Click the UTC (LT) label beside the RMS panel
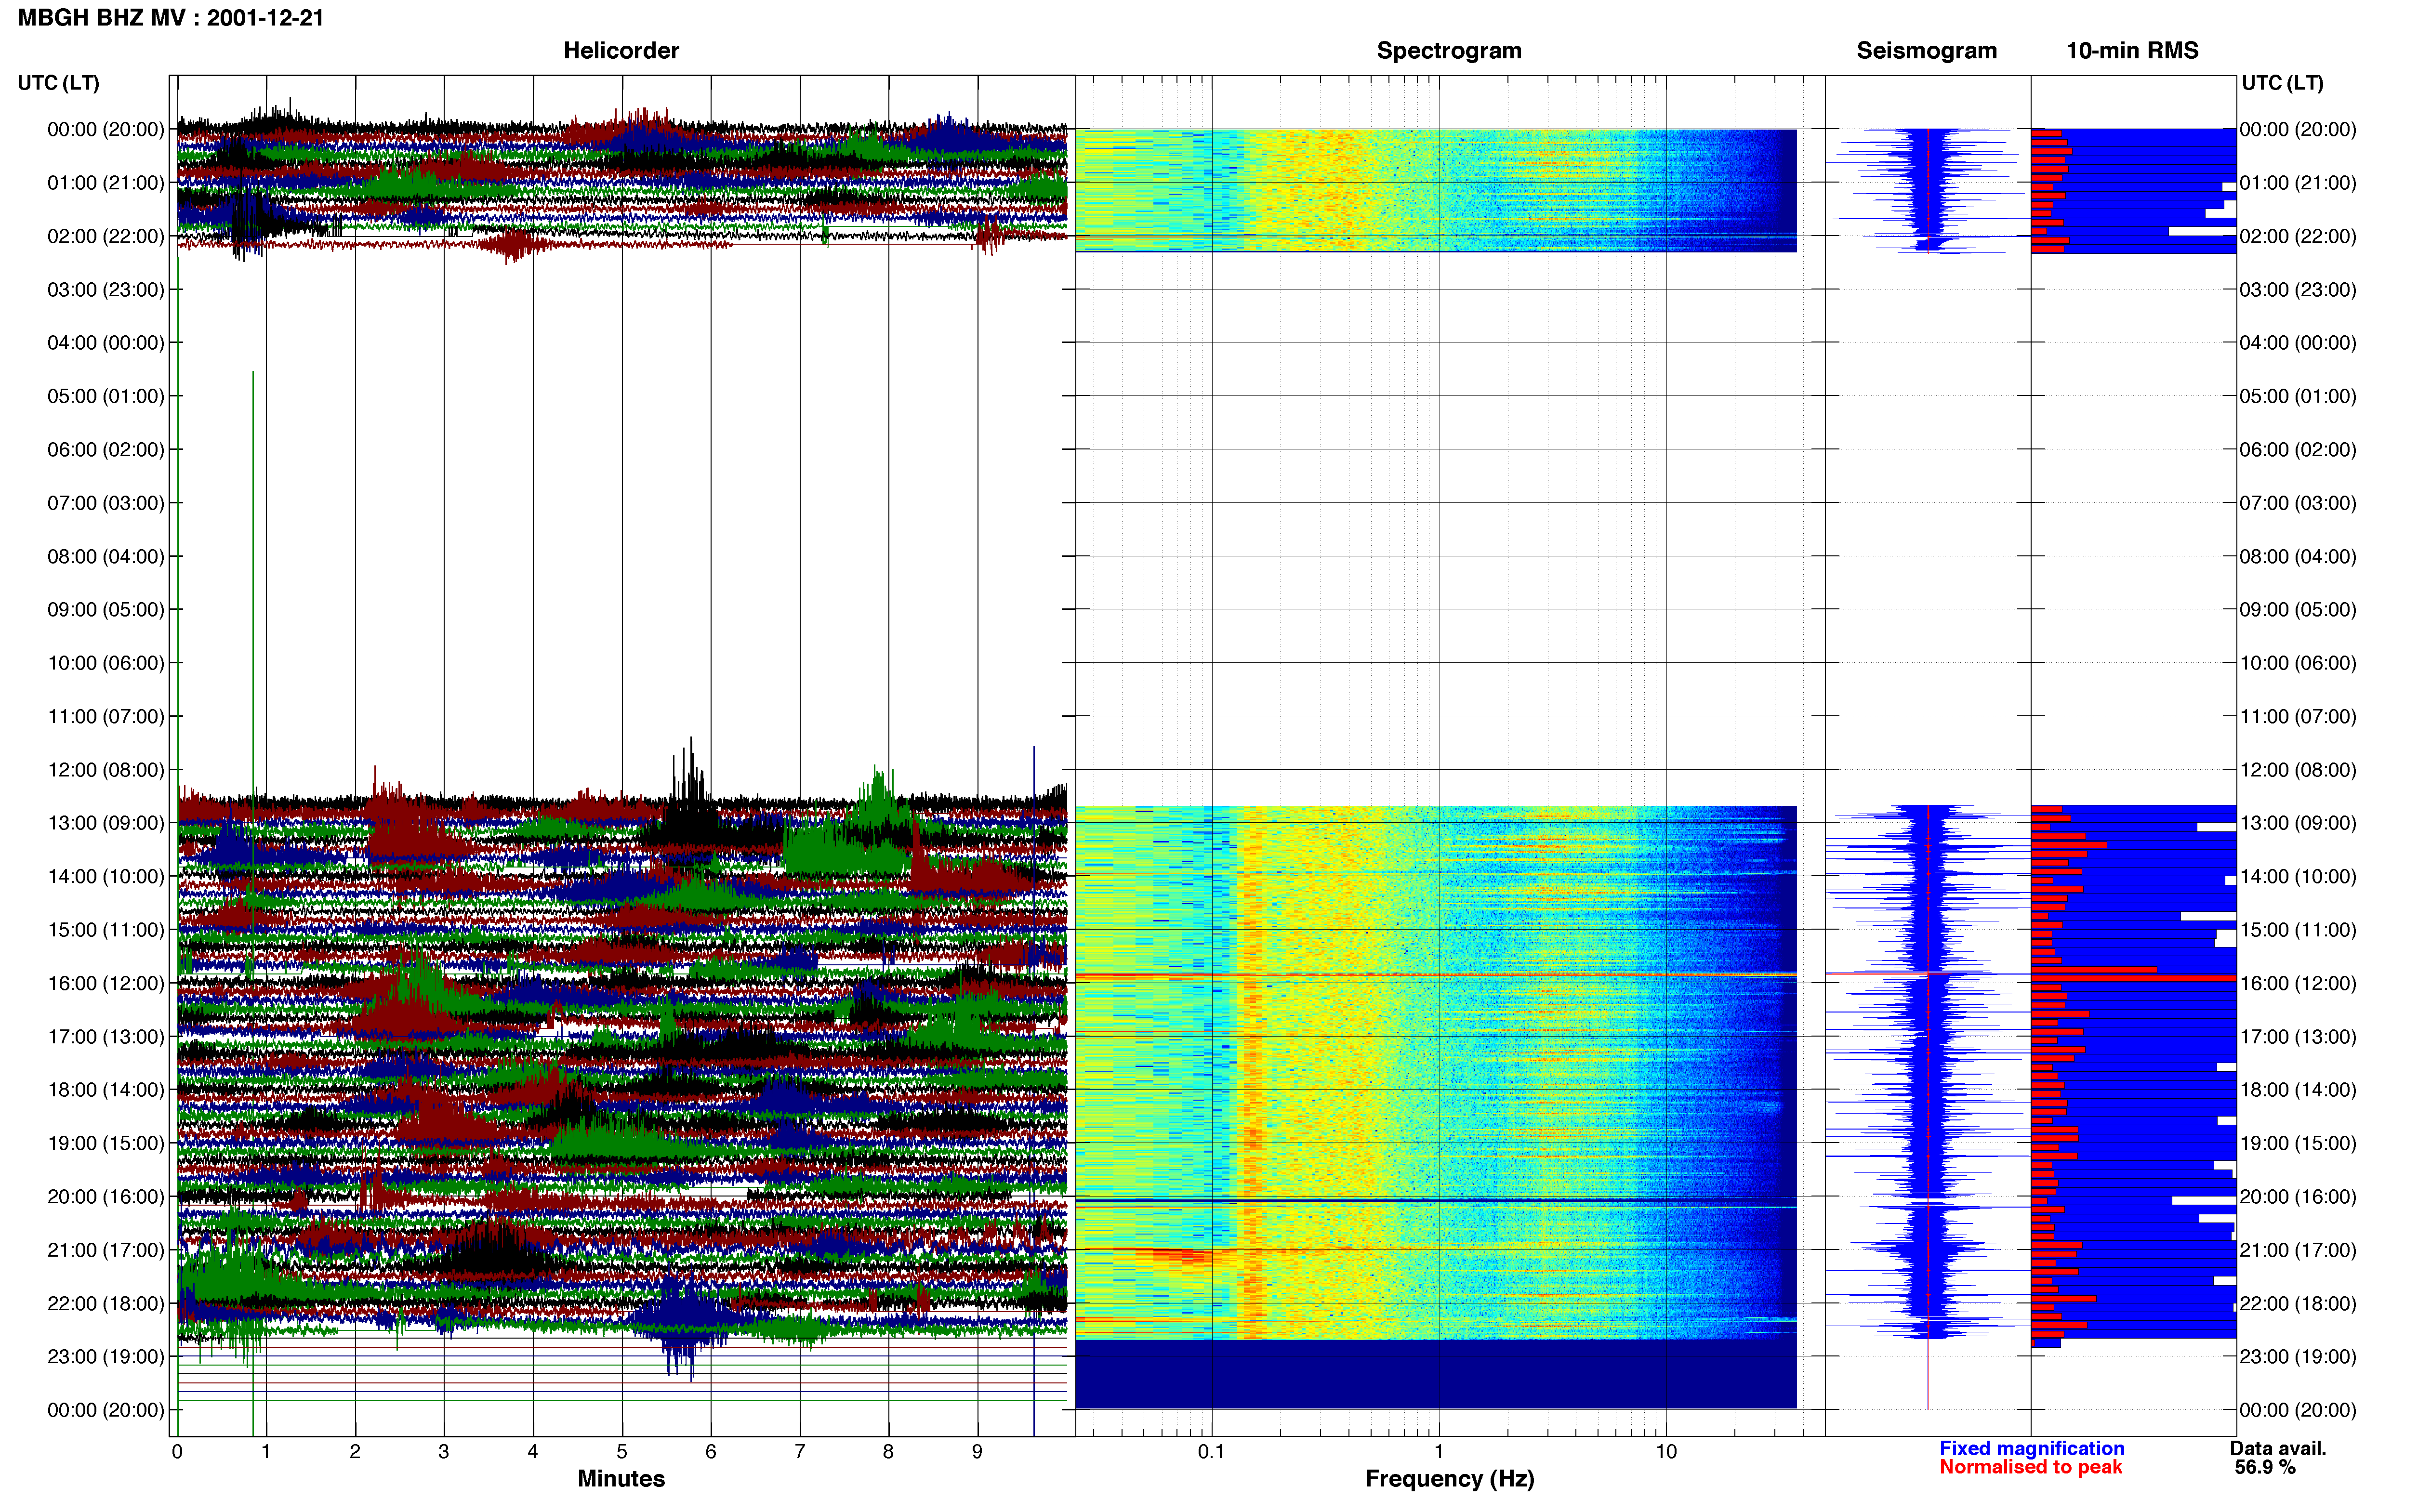The width and height of the screenshot is (2418, 1512). coord(2282,83)
